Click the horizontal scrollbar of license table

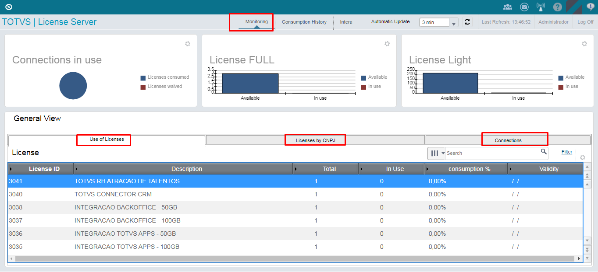click(295, 259)
